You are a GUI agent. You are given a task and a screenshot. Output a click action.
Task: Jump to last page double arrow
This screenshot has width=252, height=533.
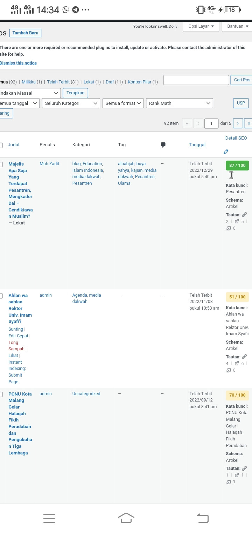248,123
